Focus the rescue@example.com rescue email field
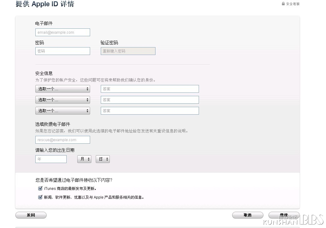Viewport: 326px width, 228px height. [x=63, y=140]
